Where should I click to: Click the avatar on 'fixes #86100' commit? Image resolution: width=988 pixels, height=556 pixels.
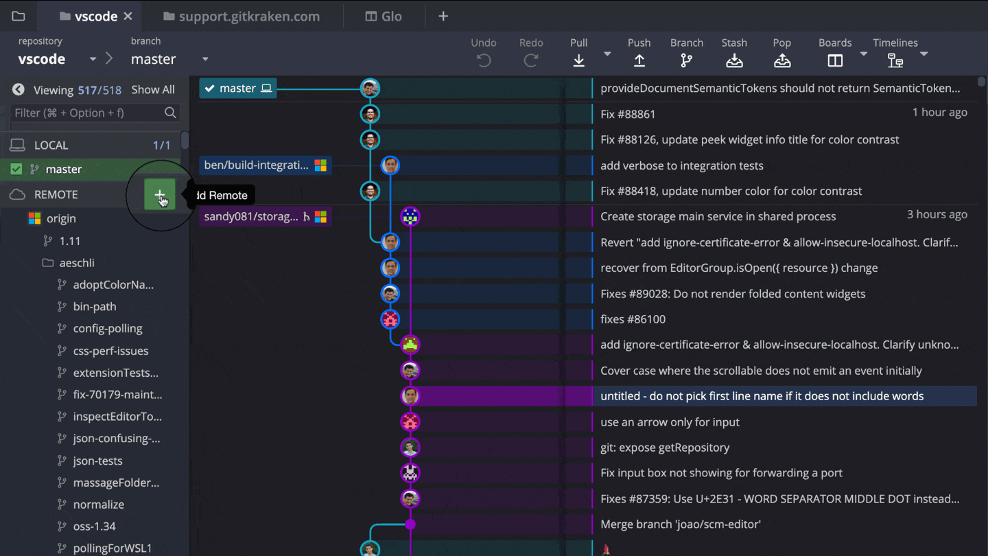(x=390, y=319)
